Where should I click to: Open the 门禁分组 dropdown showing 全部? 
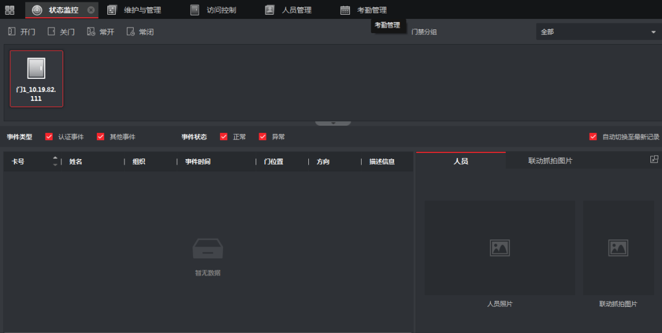597,32
